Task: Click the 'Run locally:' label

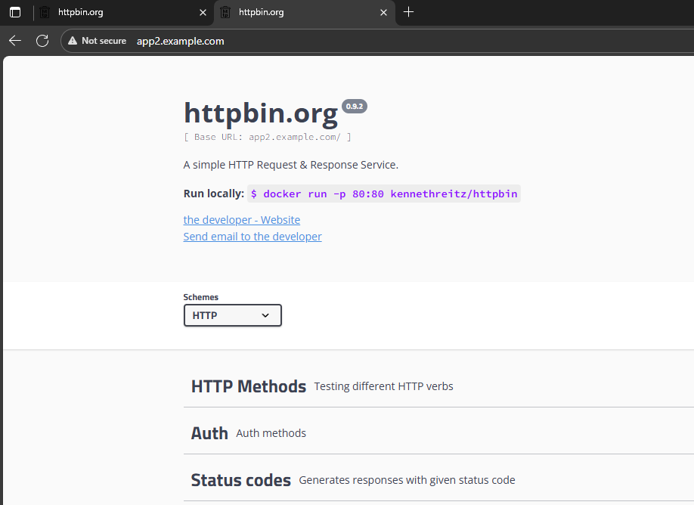Action: [x=214, y=194]
